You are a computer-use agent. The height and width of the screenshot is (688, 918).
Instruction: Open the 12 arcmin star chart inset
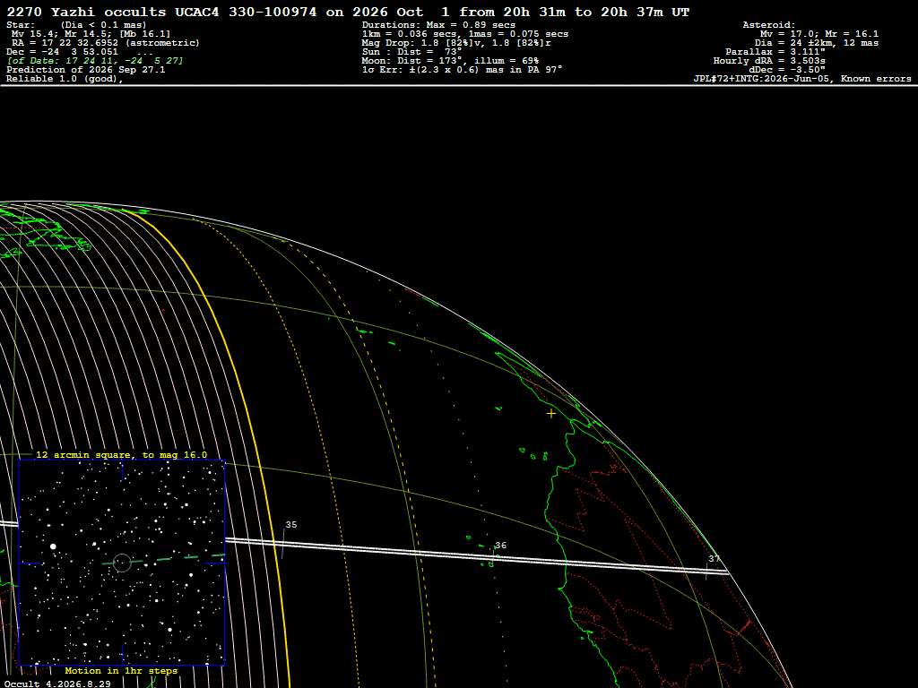tap(122, 563)
